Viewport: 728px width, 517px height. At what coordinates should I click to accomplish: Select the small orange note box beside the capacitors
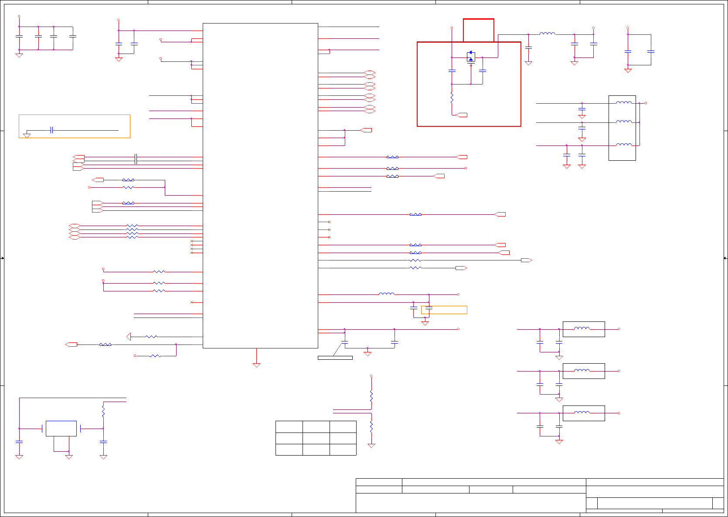point(444,310)
